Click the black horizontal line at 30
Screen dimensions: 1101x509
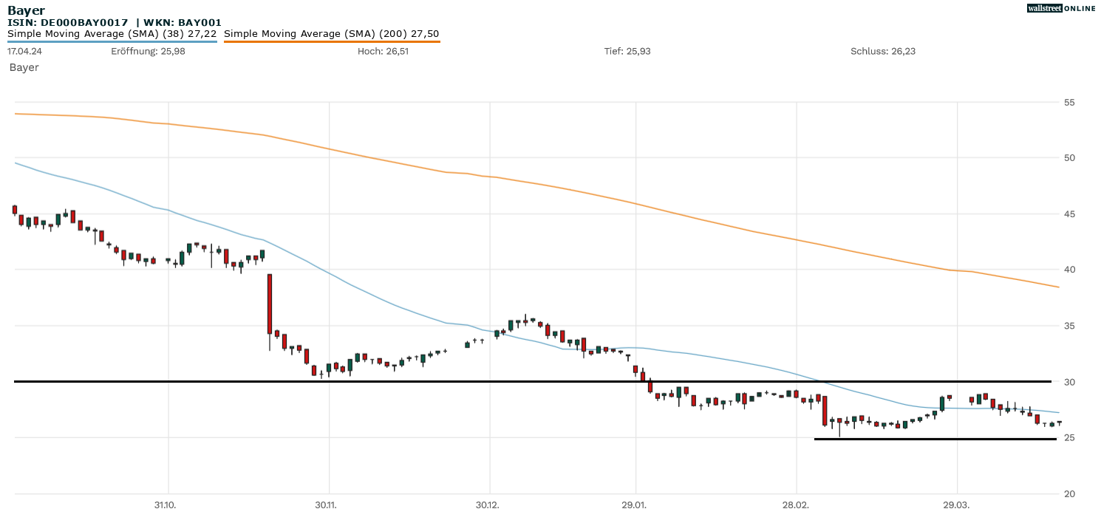tap(532, 382)
